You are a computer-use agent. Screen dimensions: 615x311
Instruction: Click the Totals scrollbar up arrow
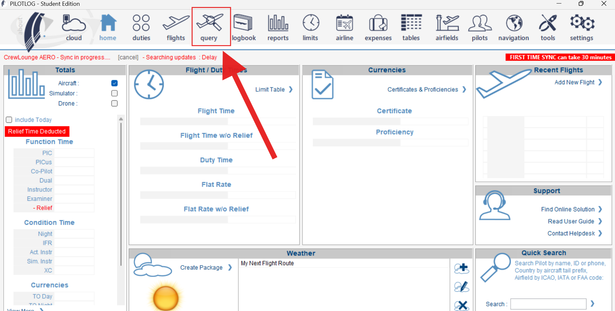coord(121,119)
